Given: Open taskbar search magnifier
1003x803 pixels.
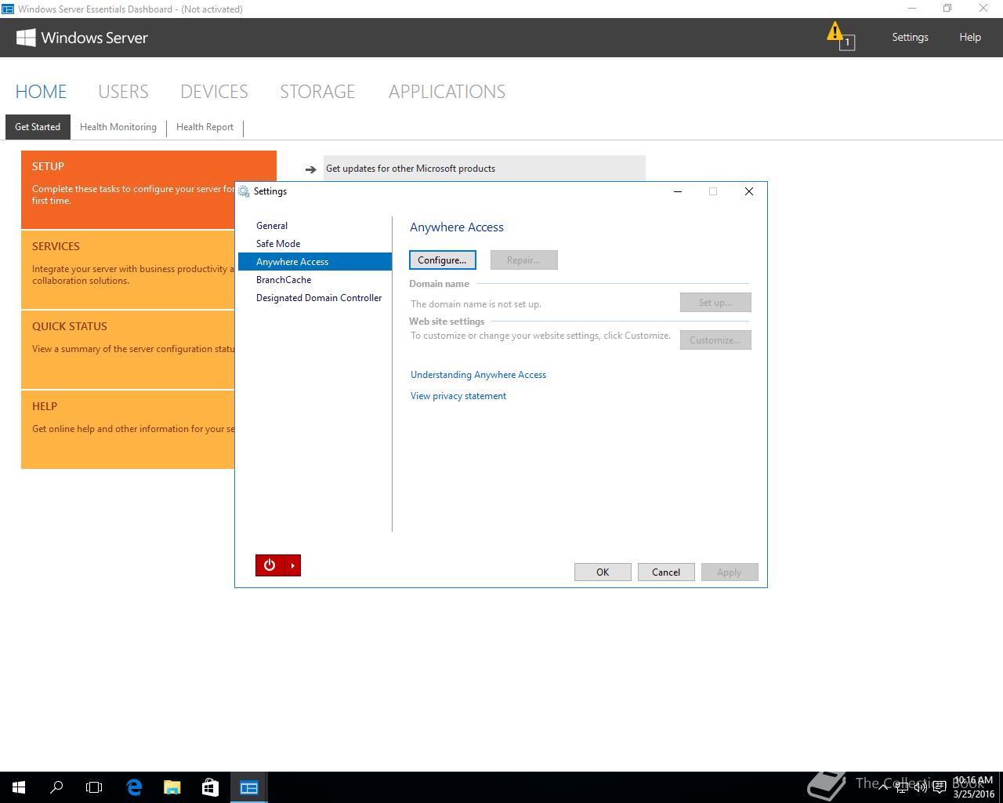Looking at the screenshot, I should coord(56,787).
